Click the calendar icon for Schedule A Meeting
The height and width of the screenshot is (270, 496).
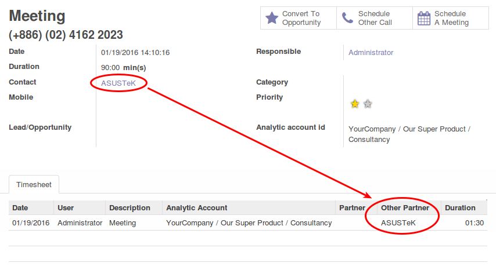424,18
